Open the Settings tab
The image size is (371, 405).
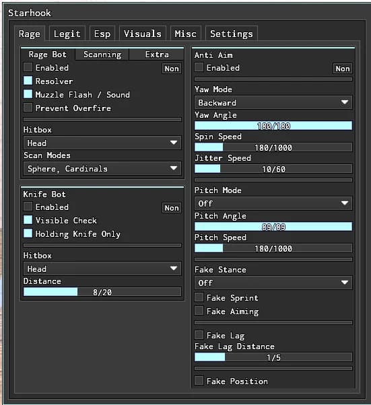coord(232,34)
